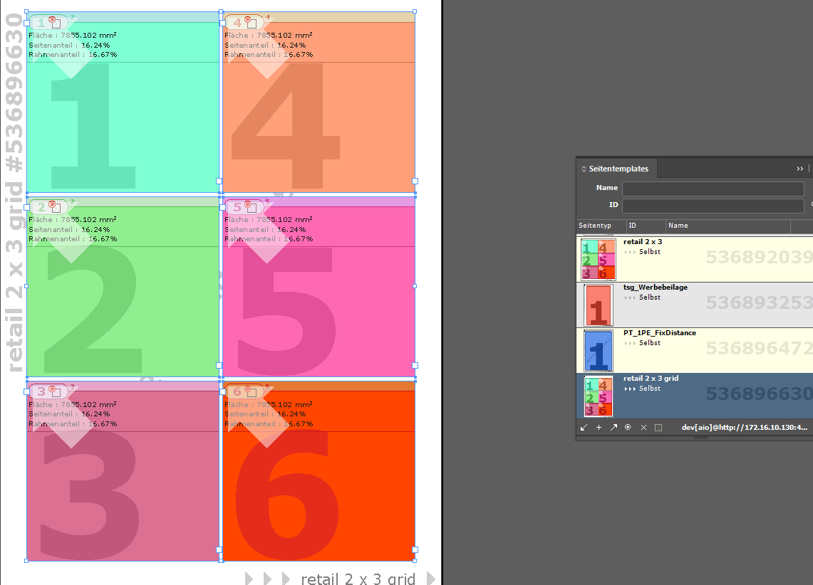The height and width of the screenshot is (585, 813).
Task: Click the Seitentyp column header
Action: click(596, 226)
